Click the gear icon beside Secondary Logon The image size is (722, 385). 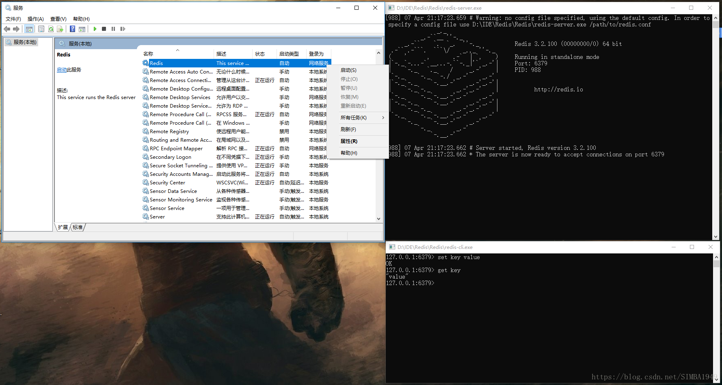tap(145, 157)
